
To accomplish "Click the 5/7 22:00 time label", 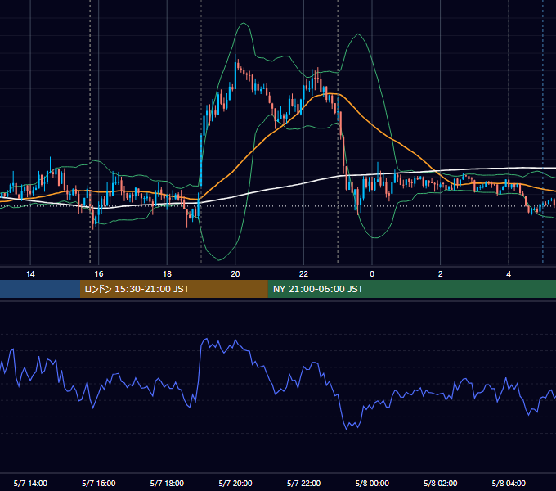I will 303,483.
